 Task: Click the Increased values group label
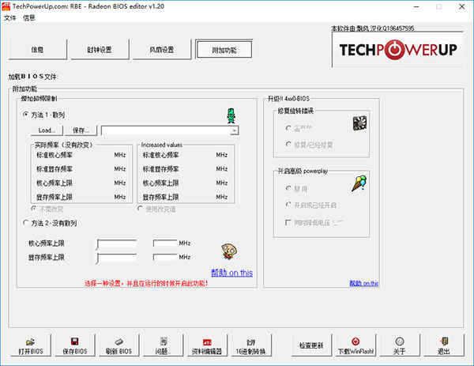(x=162, y=145)
